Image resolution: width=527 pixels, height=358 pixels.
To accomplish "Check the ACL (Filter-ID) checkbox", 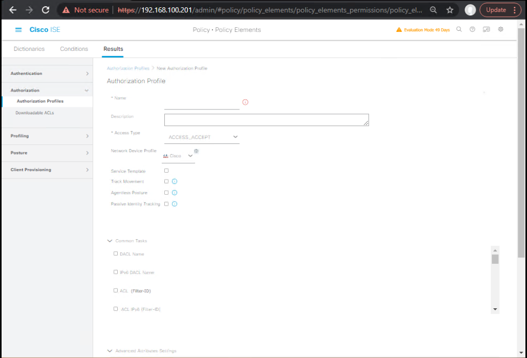I will pos(116,291).
